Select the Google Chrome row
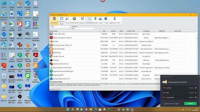200x112 pixels. 117,56
